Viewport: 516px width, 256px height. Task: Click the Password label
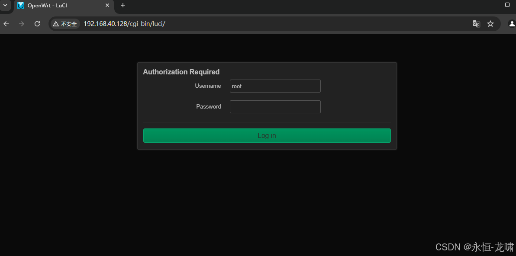[209, 106]
